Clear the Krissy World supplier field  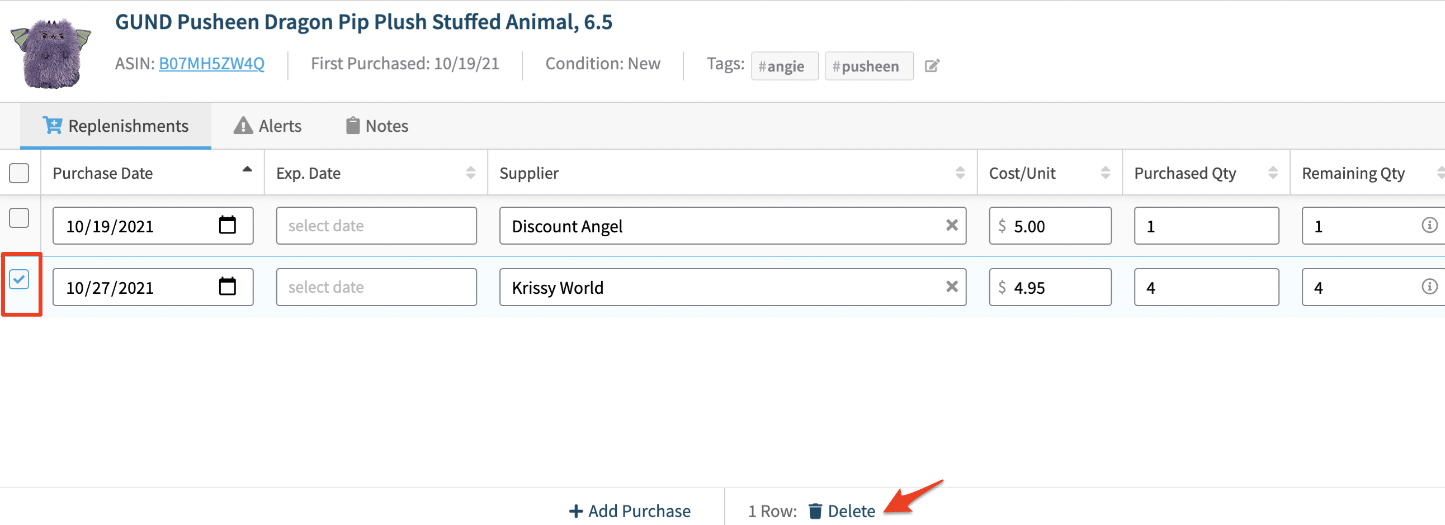click(x=951, y=287)
